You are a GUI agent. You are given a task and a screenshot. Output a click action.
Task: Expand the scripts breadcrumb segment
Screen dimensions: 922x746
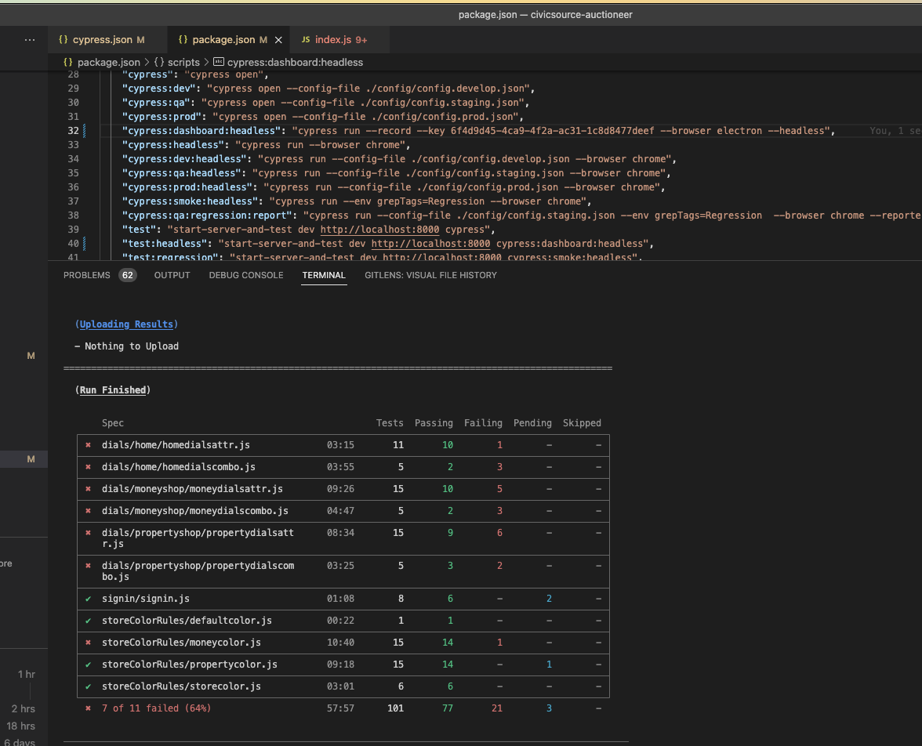(x=183, y=62)
